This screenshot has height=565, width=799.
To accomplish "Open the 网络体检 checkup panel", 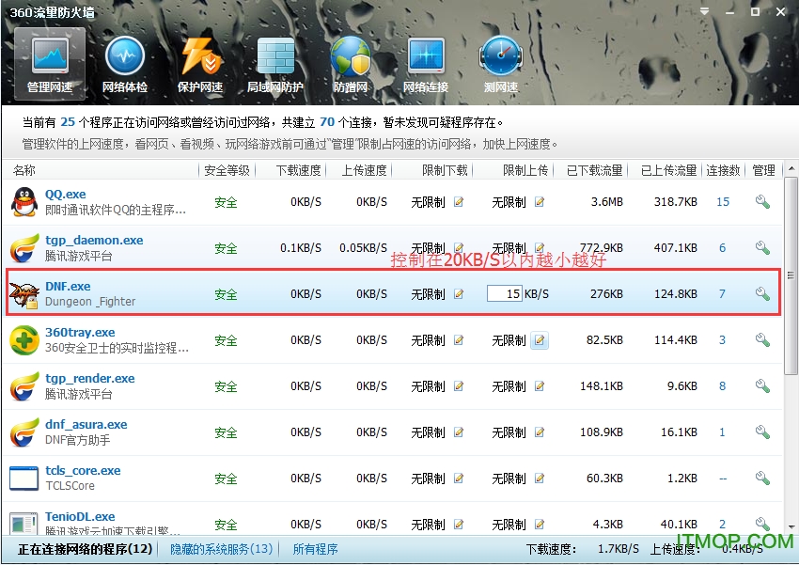I will click(125, 64).
